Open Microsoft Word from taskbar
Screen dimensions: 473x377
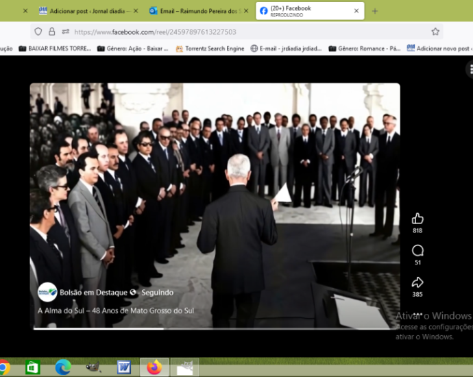pyautogui.click(x=123, y=367)
